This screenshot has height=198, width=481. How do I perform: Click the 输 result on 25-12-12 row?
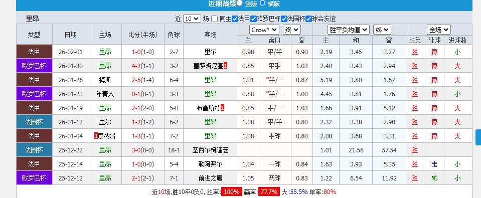[434, 178]
